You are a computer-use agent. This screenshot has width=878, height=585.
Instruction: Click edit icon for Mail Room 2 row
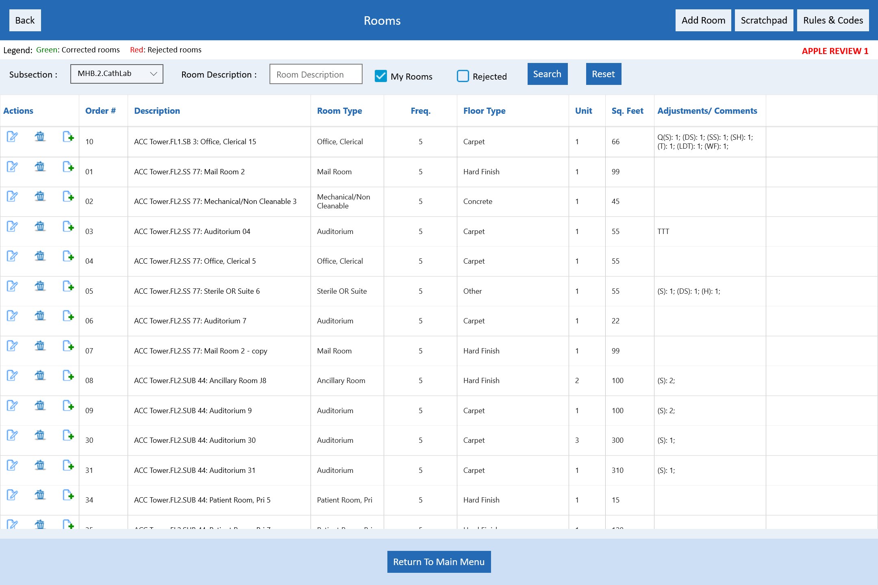pyautogui.click(x=12, y=167)
